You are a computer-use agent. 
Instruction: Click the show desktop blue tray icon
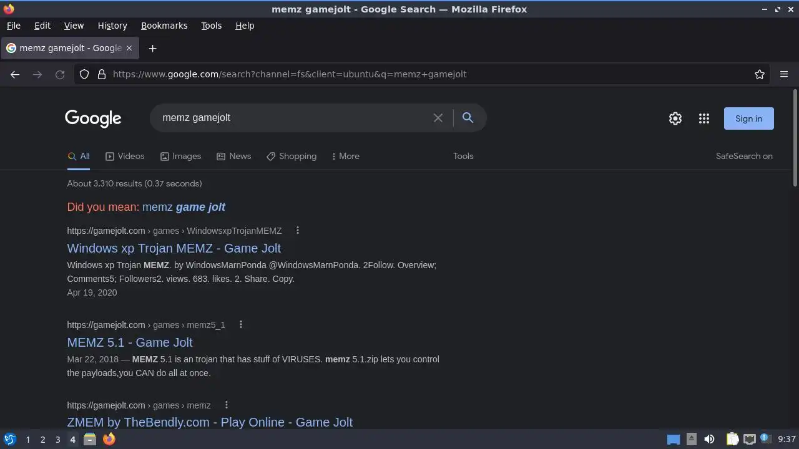point(674,440)
